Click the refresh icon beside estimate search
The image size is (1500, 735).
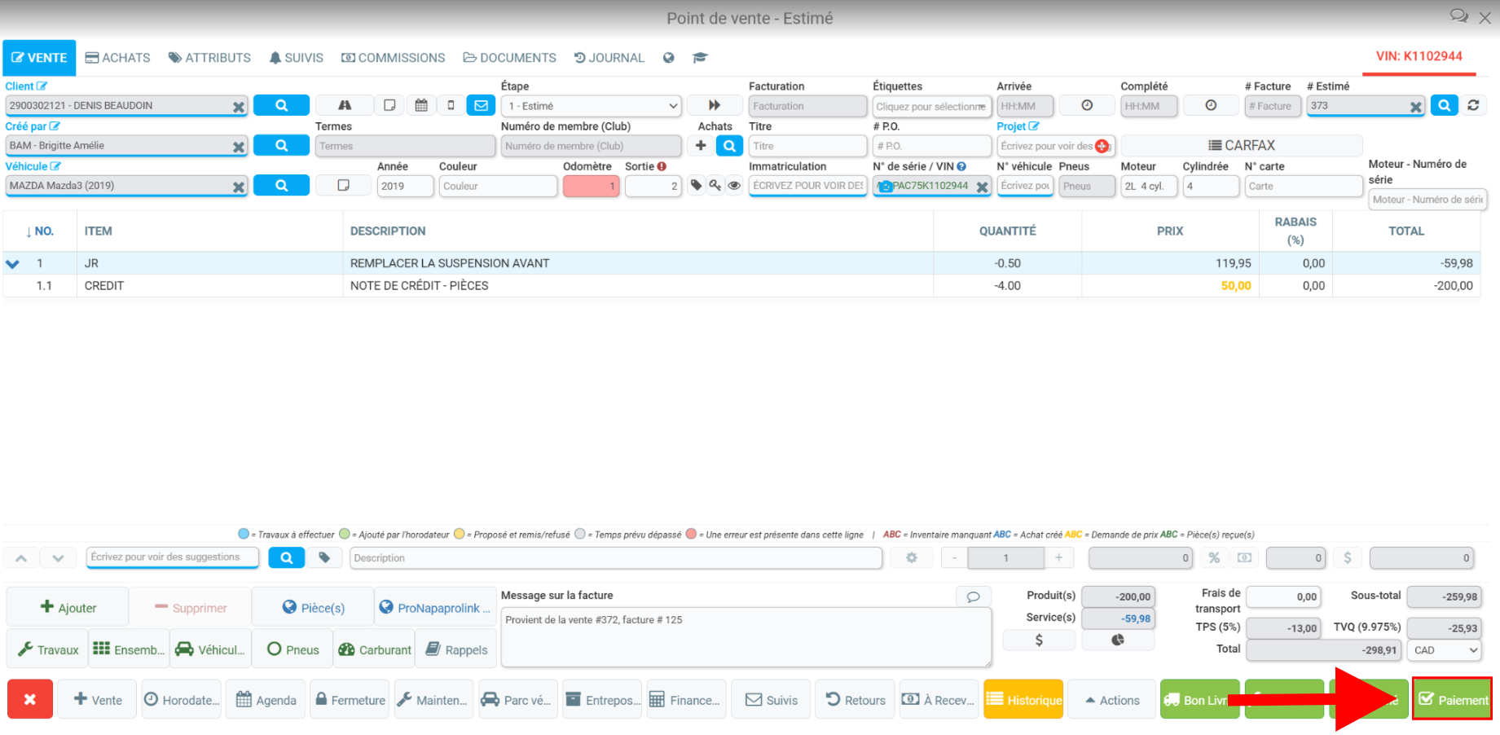tap(1473, 105)
